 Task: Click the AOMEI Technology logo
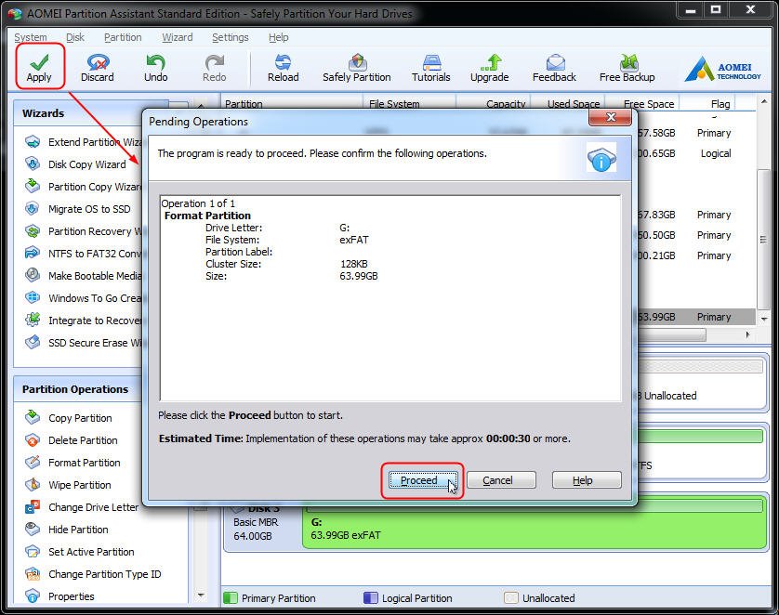(723, 69)
